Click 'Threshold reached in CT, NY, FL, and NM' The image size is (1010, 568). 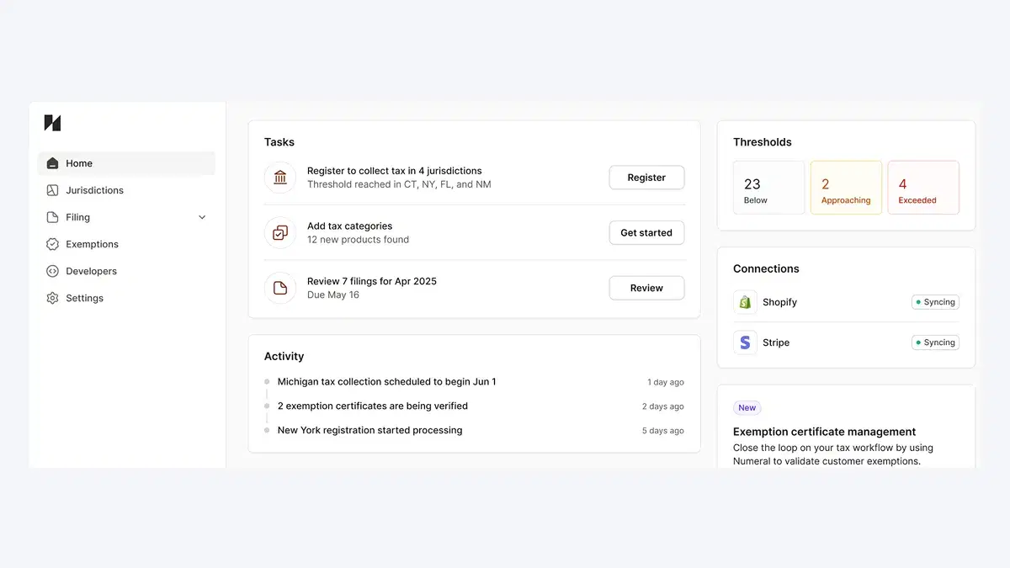tap(399, 184)
